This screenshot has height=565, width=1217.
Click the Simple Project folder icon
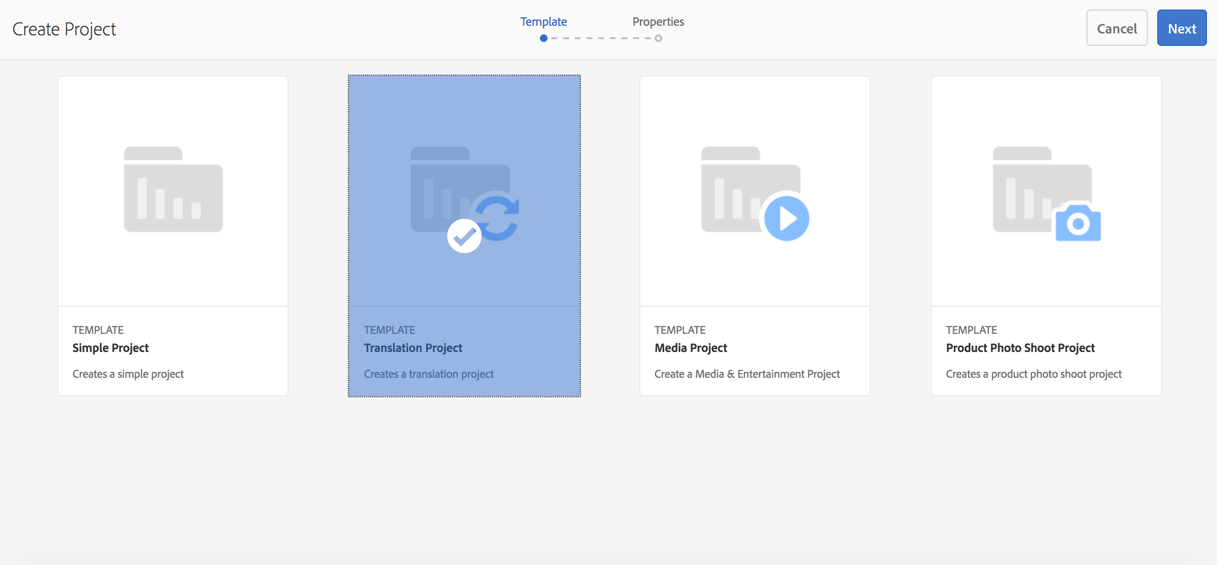pos(173,190)
